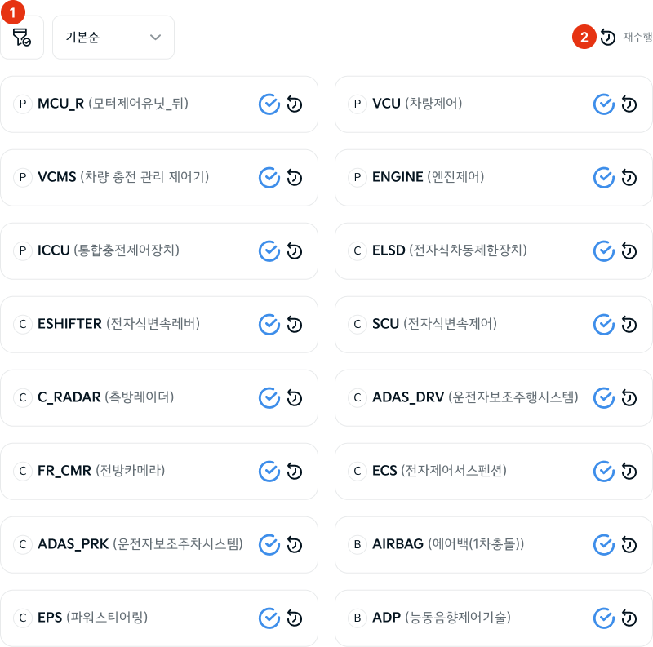Open the filter icon button

point(22,38)
